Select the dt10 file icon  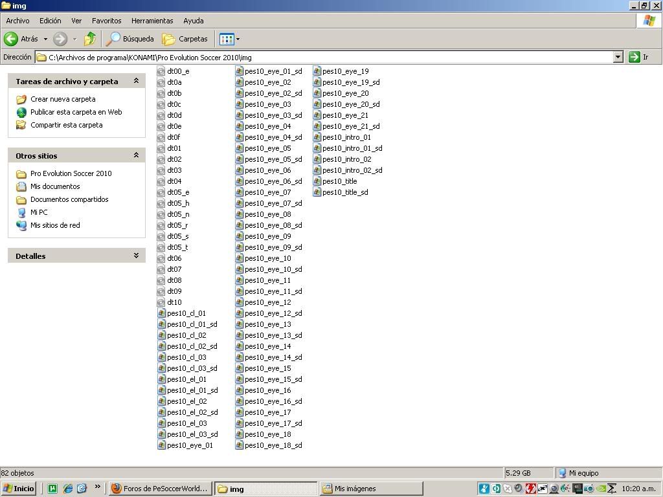[x=161, y=302]
